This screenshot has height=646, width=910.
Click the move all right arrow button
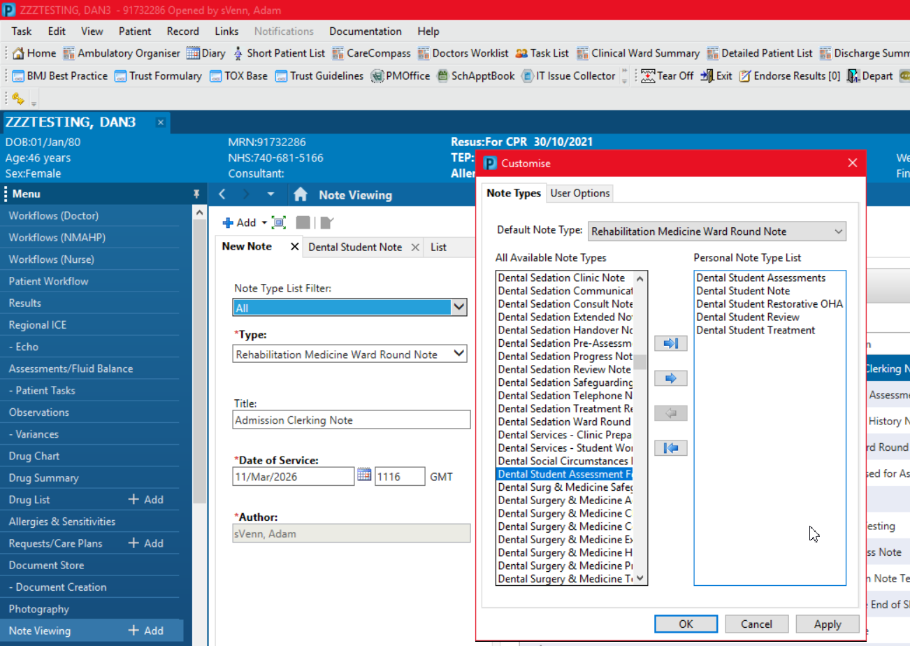point(670,343)
